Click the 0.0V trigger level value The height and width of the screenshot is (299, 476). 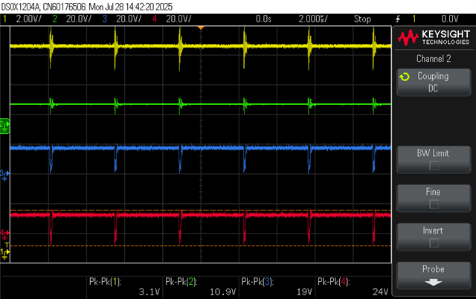click(x=449, y=19)
